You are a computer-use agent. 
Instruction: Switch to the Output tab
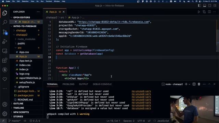(83, 84)
